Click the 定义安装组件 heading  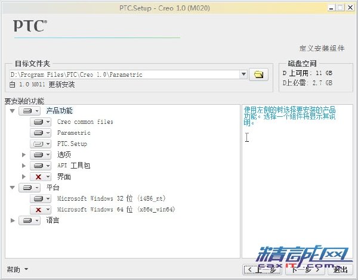pyautogui.click(x=322, y=48)
